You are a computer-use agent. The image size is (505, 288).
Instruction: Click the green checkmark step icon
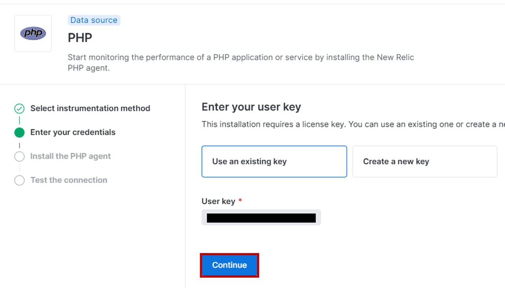19,109
